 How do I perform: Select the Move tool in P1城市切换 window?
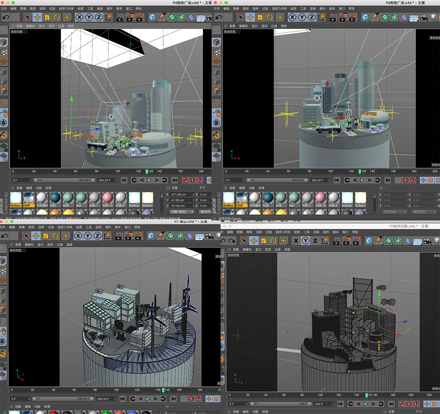pos(254,241)
